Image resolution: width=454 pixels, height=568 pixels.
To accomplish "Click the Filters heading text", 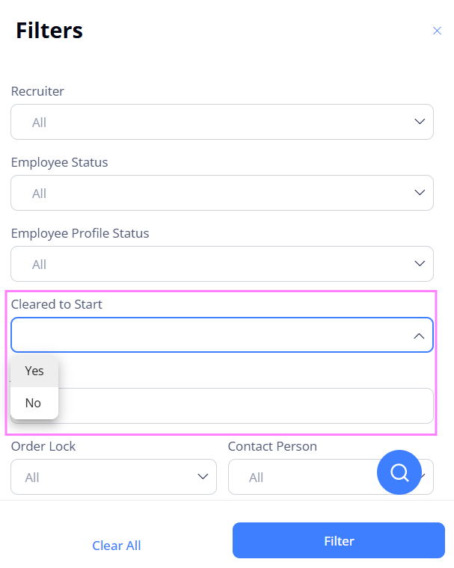I will point(49,31).
